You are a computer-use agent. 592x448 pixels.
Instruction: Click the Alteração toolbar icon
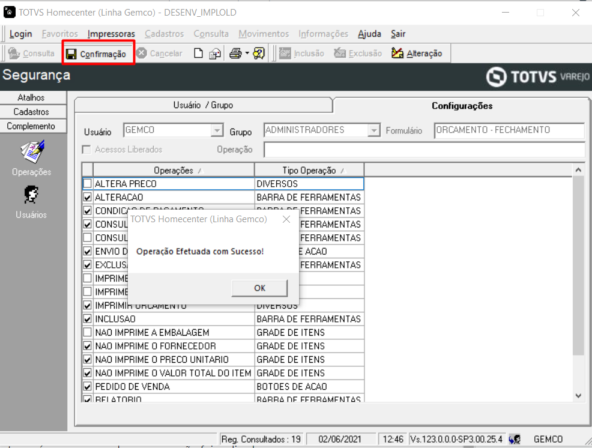click(397, 53)
